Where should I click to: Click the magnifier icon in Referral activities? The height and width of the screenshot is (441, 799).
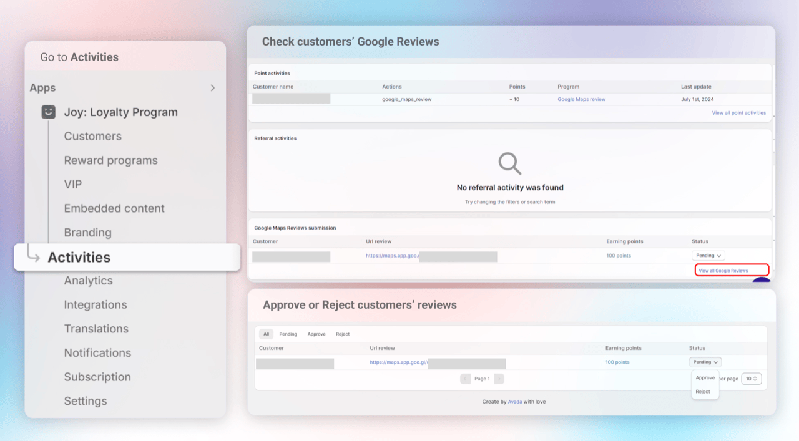click(x=510, y=163)
